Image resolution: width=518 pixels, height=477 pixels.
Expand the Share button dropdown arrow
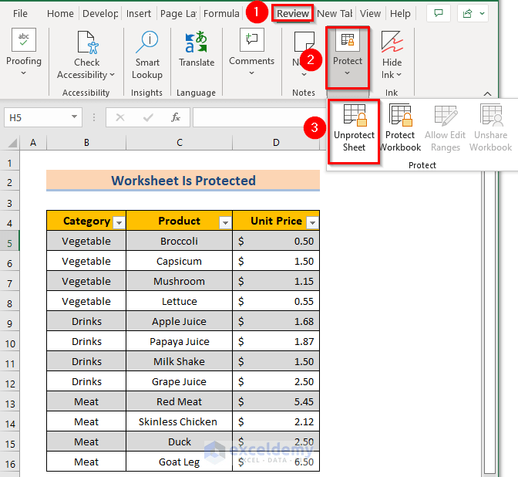tap(483, 13)
